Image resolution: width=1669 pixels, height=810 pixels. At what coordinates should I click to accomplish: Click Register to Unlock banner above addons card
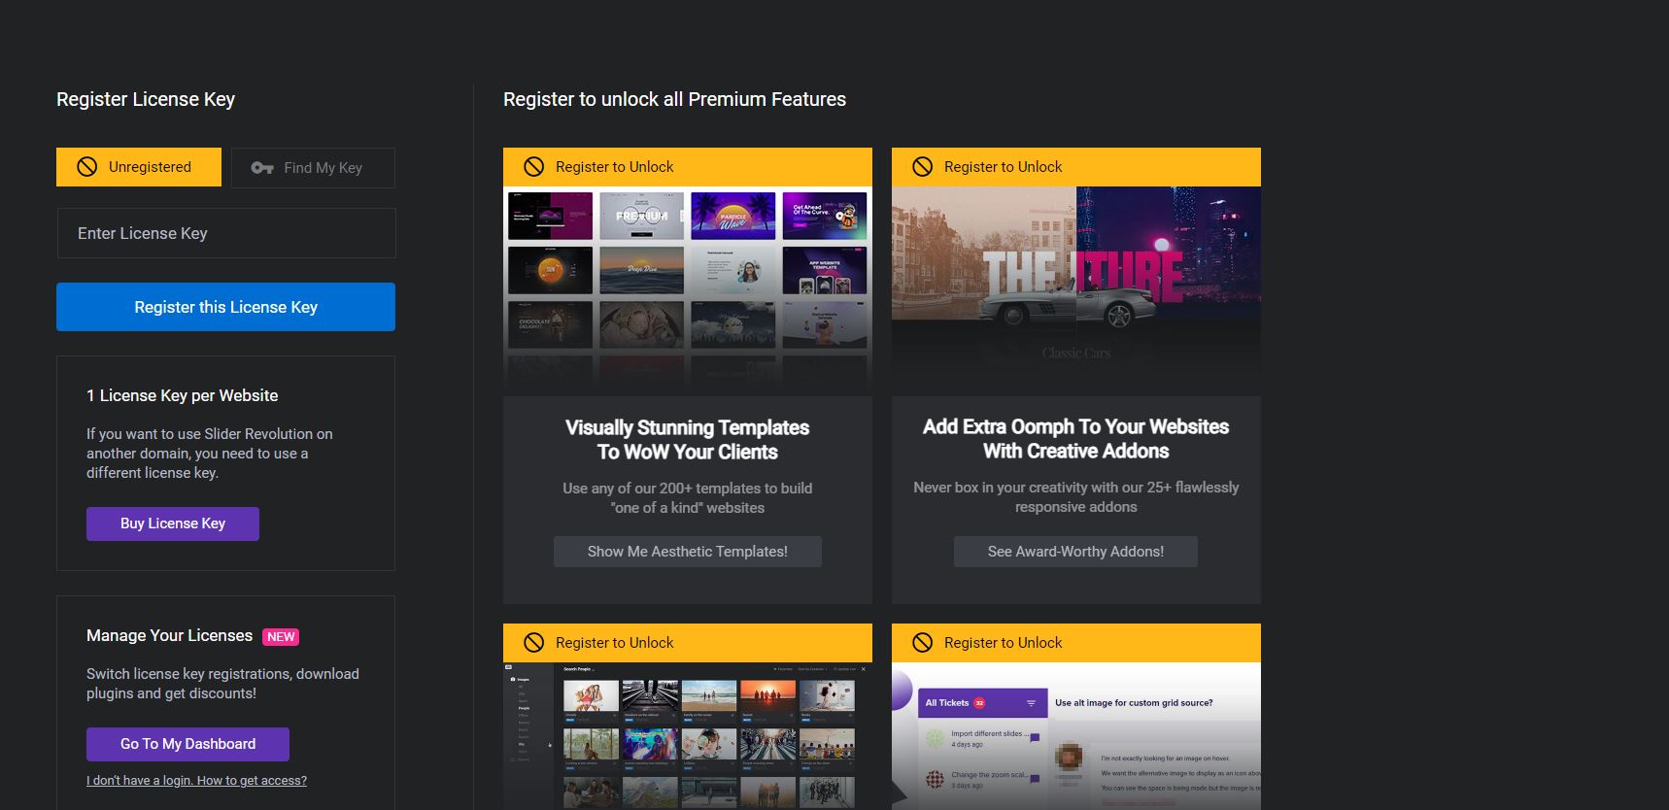[1076, 167]
